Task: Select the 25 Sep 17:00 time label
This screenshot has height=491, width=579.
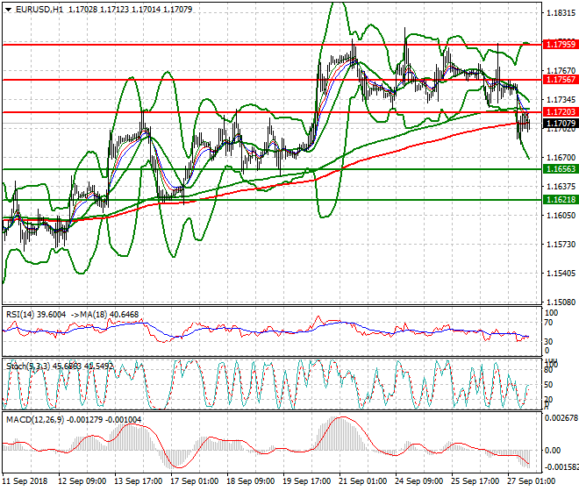Action: click(475, 481)
